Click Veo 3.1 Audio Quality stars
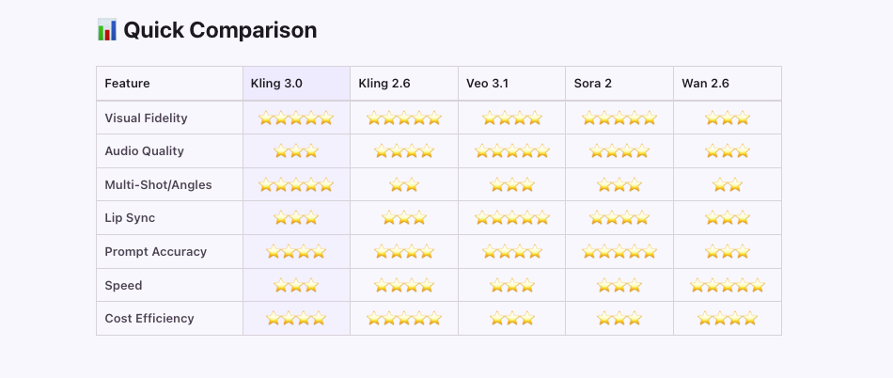The image size is (893, 378). pos(511,151)
